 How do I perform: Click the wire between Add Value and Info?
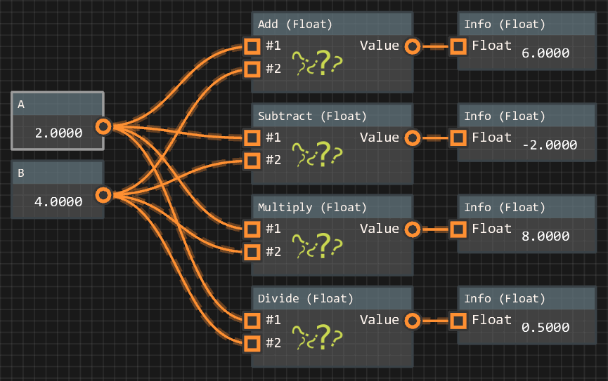[x=436, y=46]
